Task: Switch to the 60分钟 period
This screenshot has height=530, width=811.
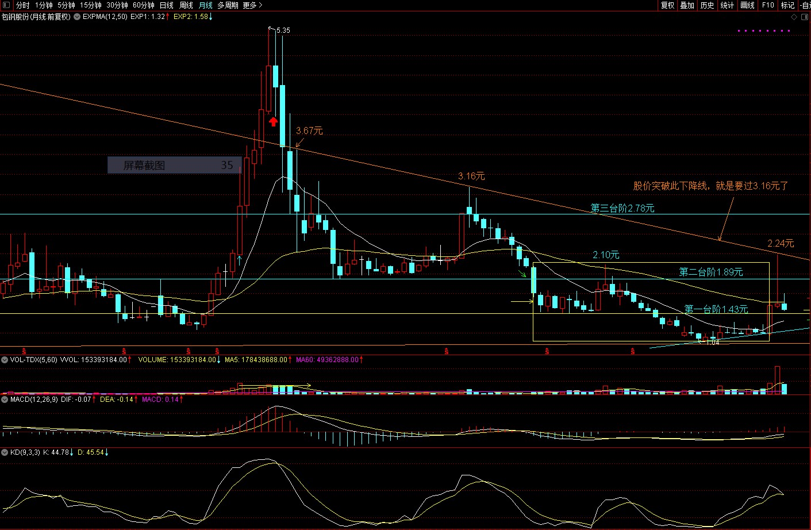Action: point(144,5)
